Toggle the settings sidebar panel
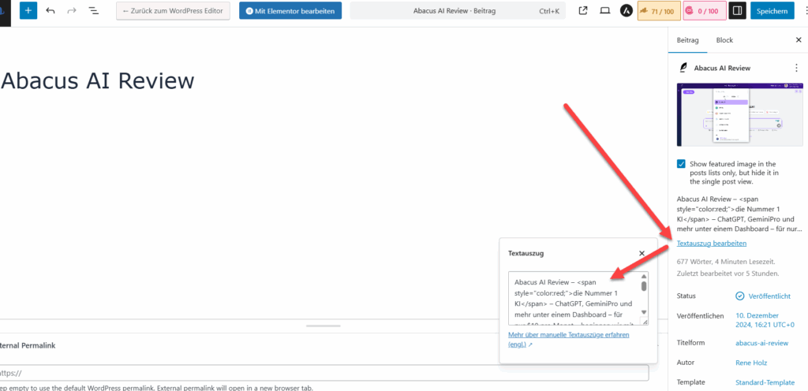Viewport: 808px width, 391px height. pyautogui.click(x=738, y=11)
